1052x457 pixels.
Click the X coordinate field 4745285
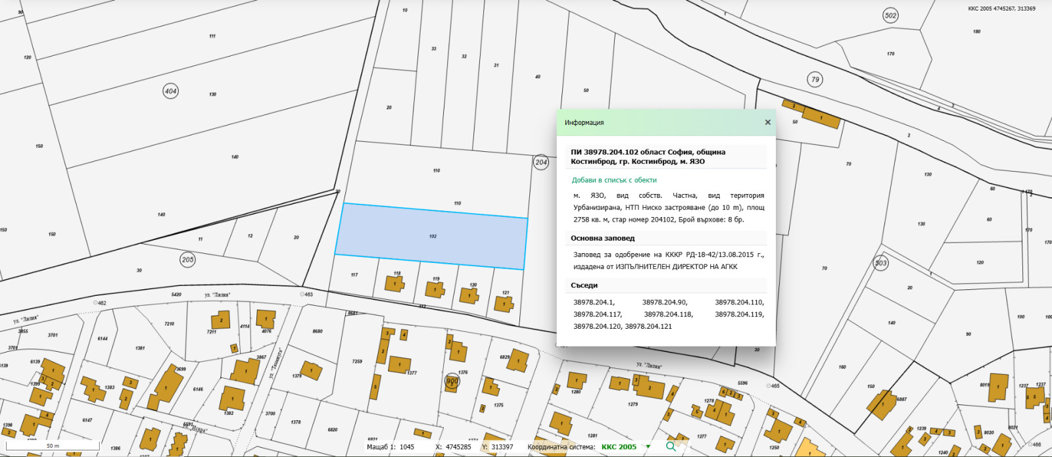click(458, 447)
